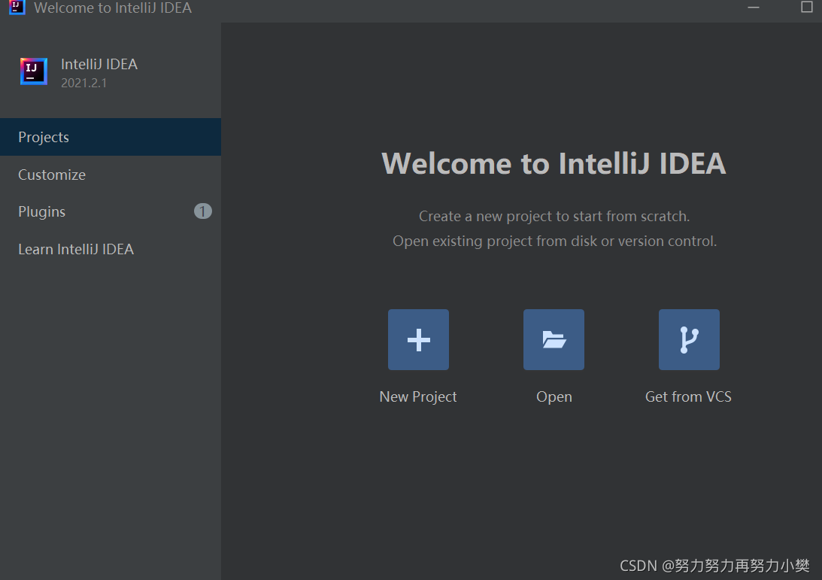Click the Get from VCS label
This screenshot has height=580, width=822.
688,397
